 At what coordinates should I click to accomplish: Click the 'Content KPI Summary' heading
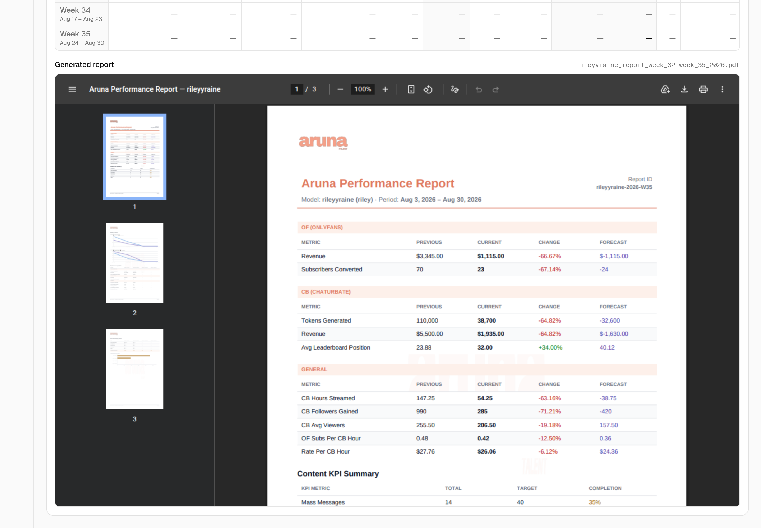(338, 474)
